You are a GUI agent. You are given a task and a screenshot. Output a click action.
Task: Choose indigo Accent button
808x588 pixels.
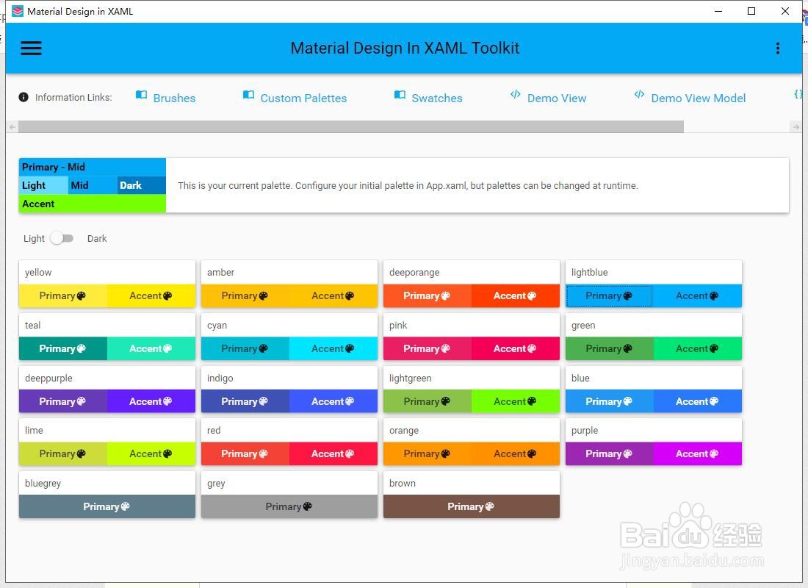coord(333,401)
